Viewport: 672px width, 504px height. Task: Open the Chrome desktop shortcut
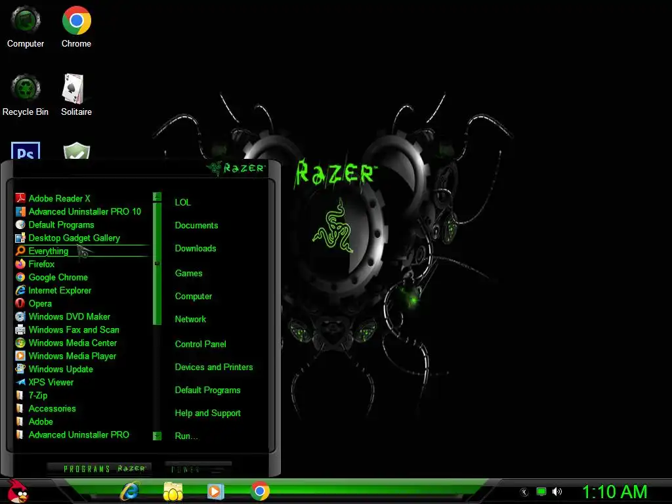[x=76, y=26]
